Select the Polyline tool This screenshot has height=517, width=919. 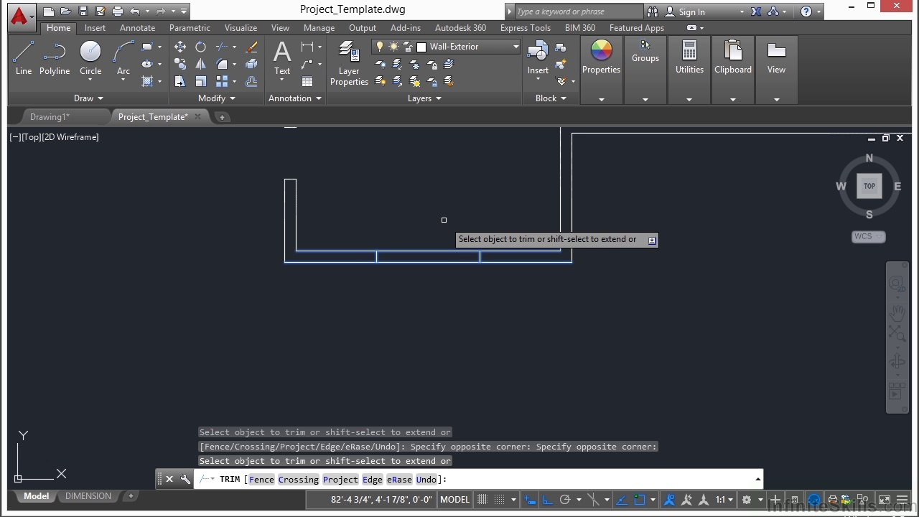[x=55, y=57]
